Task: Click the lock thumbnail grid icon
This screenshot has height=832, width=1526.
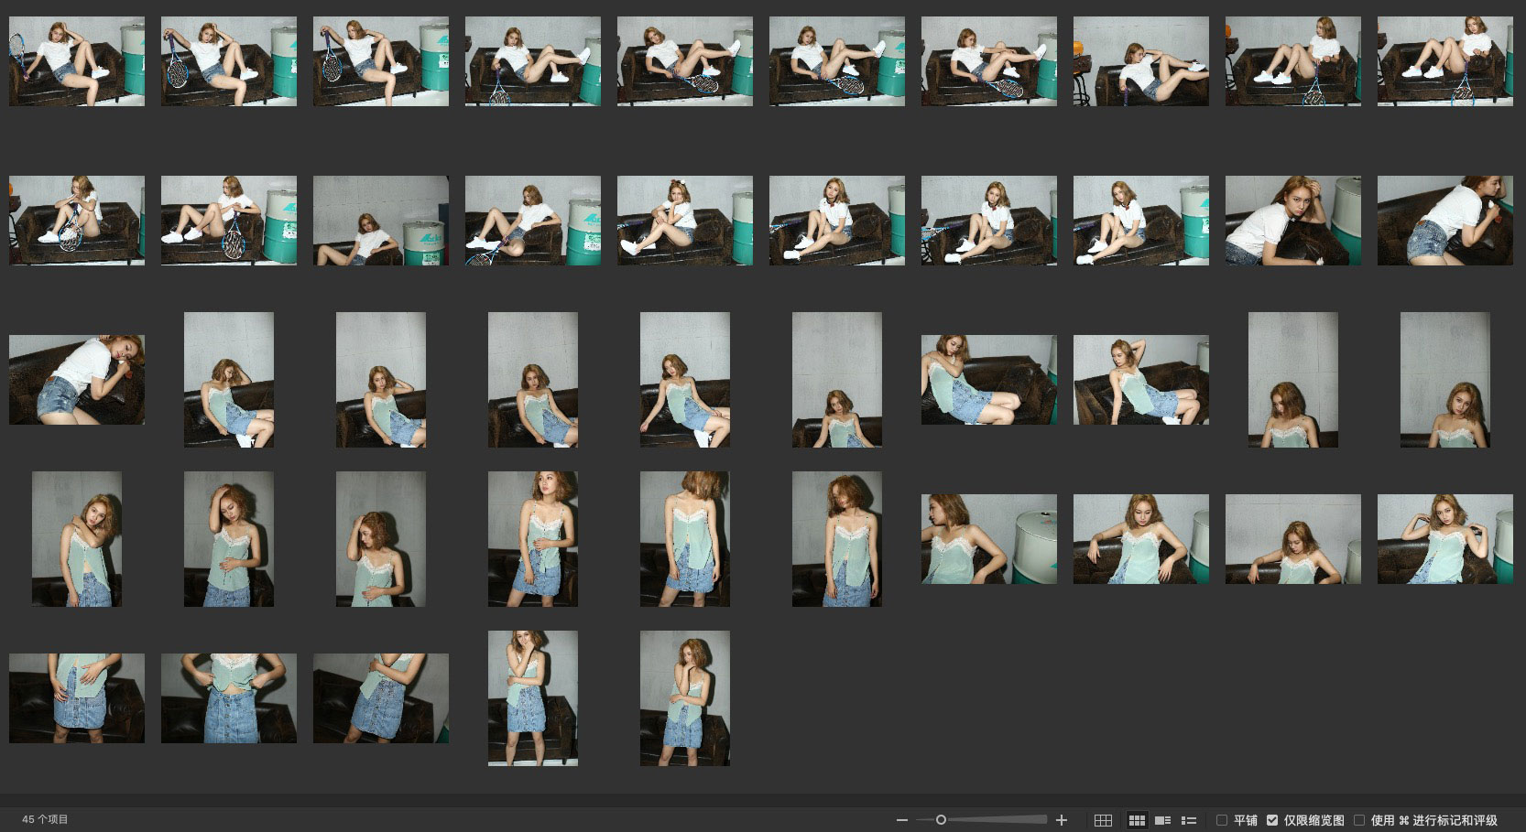Action: 1103,820
